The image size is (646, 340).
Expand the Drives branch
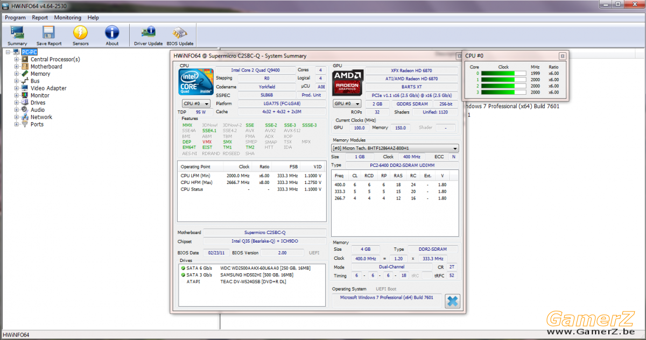pos(17,103)
